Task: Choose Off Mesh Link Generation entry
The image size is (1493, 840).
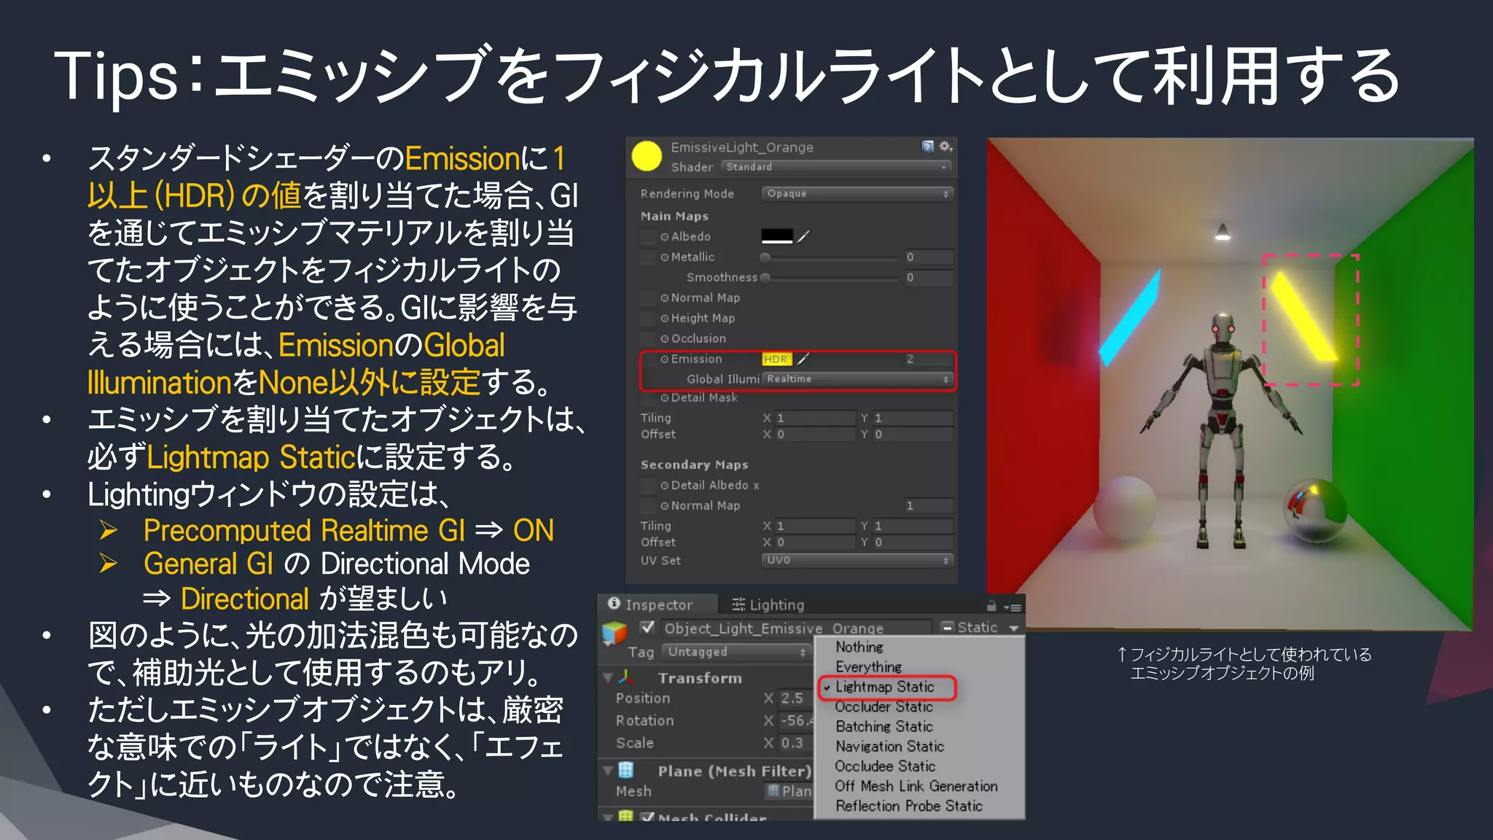Action: (919, 786)
